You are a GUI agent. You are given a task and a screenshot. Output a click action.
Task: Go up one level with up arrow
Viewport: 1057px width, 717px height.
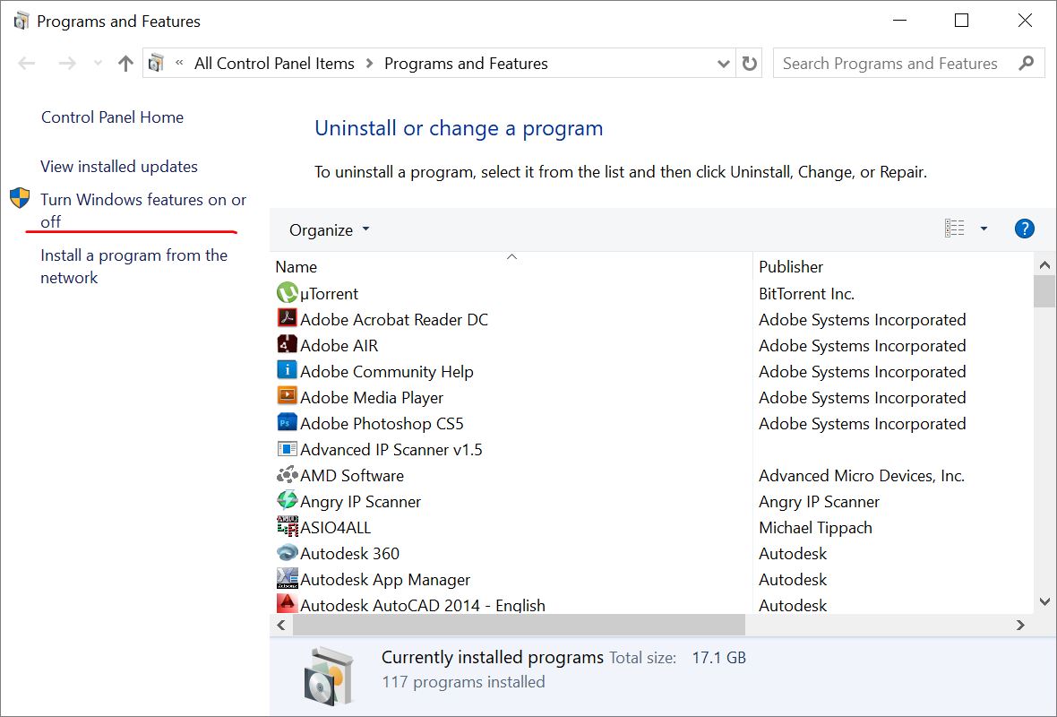coord(125,64)
